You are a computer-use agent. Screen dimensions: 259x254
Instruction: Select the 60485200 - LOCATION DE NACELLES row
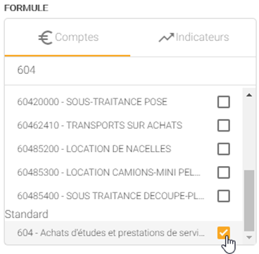[x=124, y=149]
